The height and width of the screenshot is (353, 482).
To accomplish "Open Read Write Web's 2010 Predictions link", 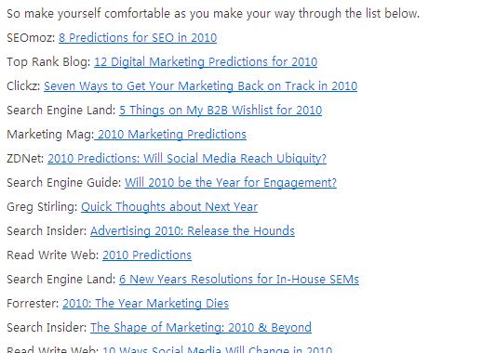I will [147, 255].
